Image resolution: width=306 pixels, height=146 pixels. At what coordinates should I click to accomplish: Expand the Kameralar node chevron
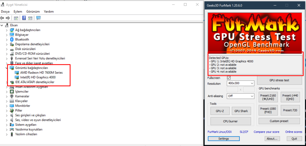tap(7, 96)
